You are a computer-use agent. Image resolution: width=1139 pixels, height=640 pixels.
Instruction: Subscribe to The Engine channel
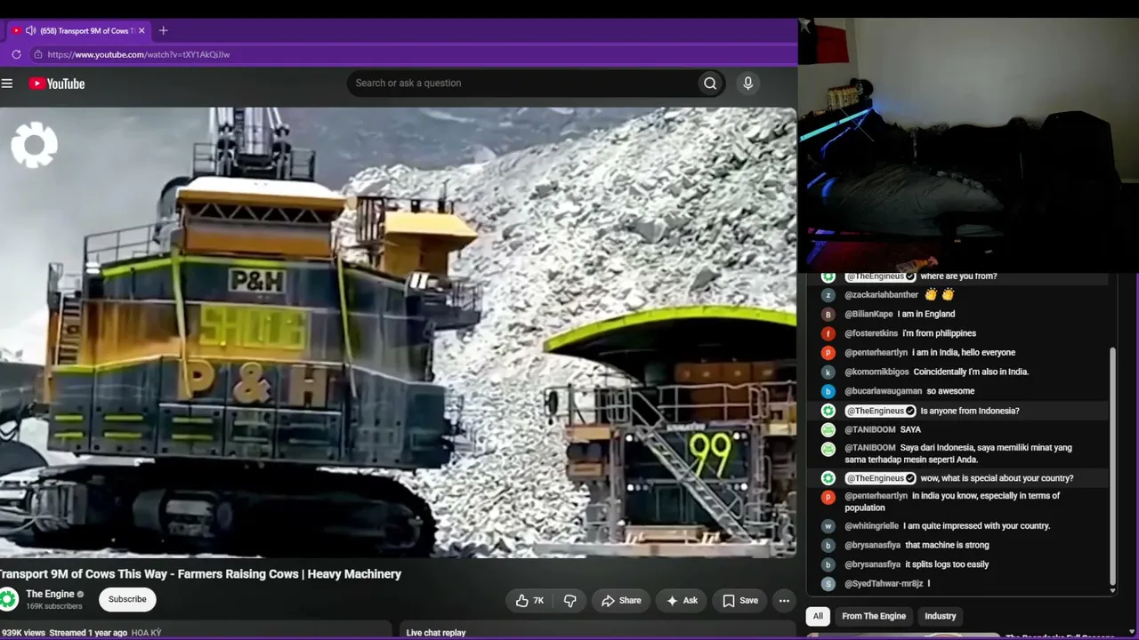point(127,599)
